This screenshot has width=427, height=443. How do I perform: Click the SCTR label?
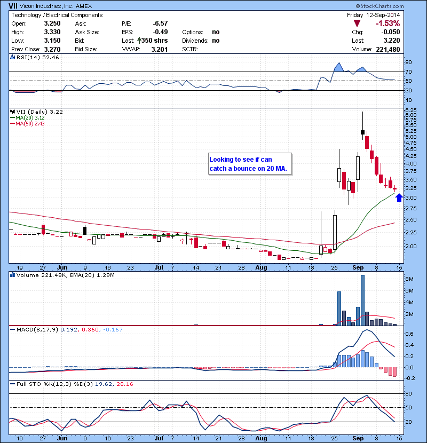pyautogui.click(x=190, y=50)
